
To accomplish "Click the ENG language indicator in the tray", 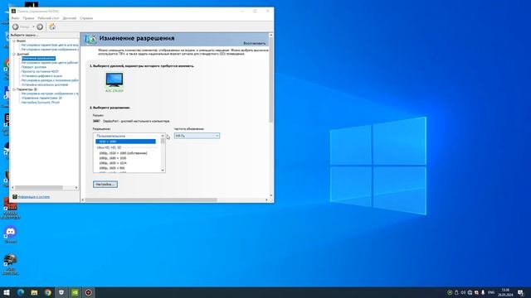I will (x=492, y=292).
